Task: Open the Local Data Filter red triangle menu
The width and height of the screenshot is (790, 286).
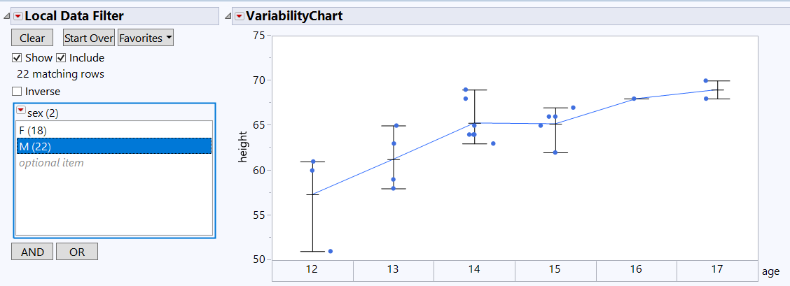Action: 18,16
